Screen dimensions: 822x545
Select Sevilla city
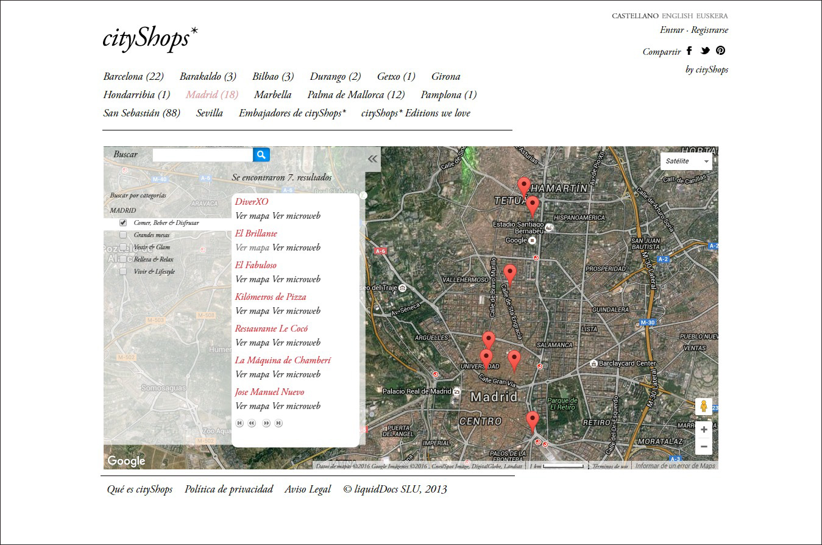210,113
